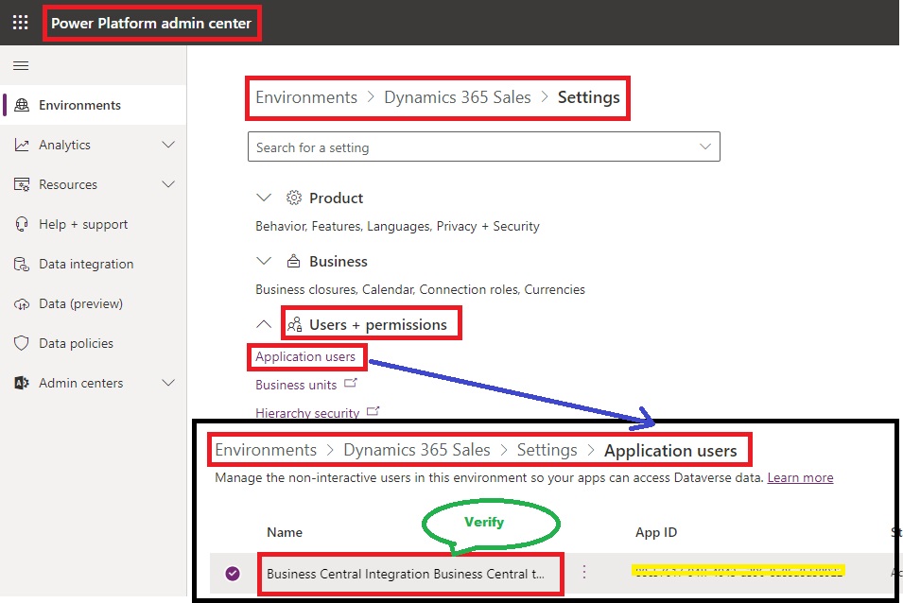
Task: Open more options for Business Central user
Action: click(584, 573)
